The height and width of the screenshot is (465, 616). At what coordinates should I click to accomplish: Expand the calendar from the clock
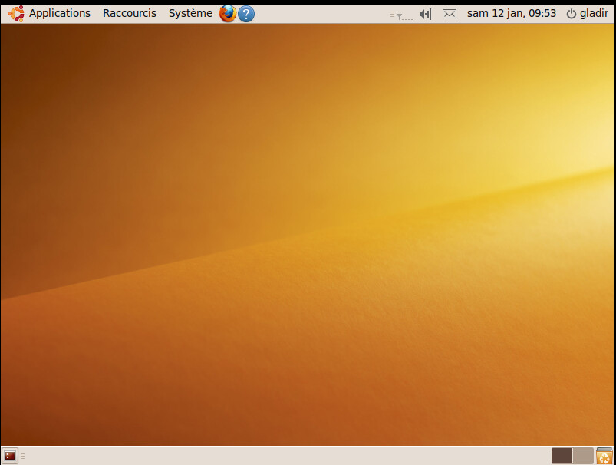point(511,13)
